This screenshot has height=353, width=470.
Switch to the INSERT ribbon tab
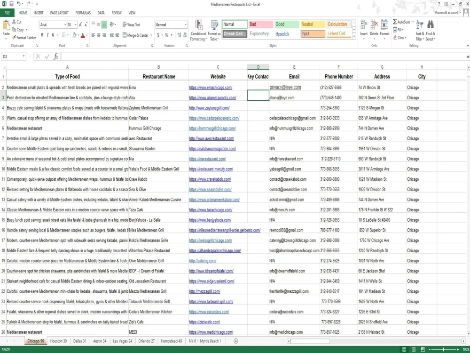[39, 13]
